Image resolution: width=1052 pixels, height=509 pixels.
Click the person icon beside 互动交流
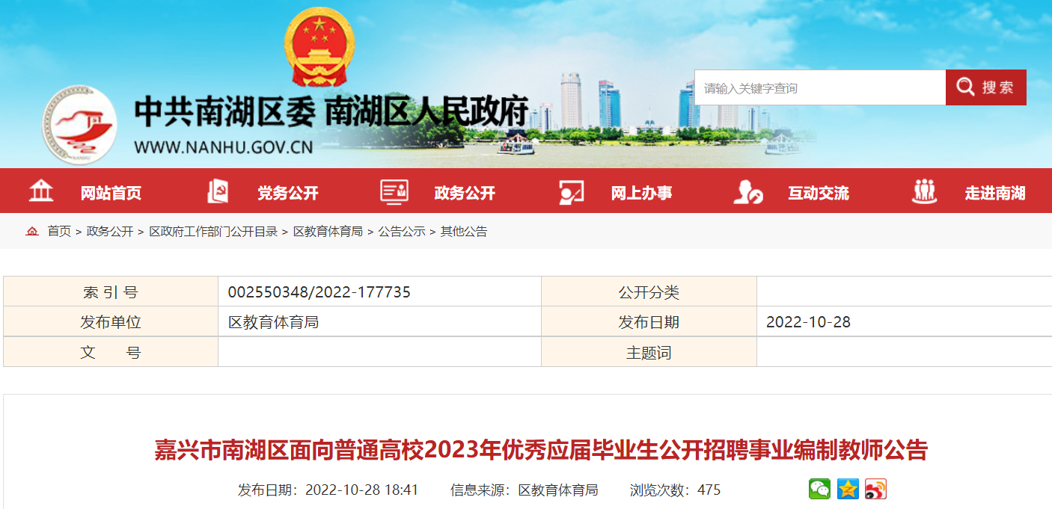pyautogui.click(x=748, y=192)
